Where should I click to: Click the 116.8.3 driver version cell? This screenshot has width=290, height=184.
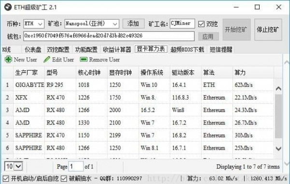point(186,98)
